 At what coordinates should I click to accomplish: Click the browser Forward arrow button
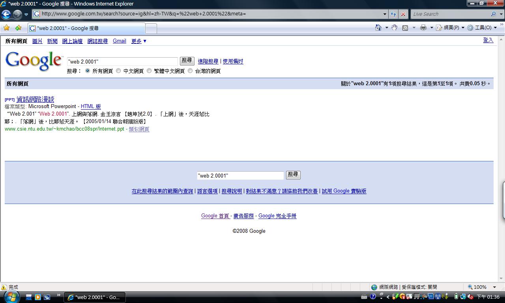[17, 14]
